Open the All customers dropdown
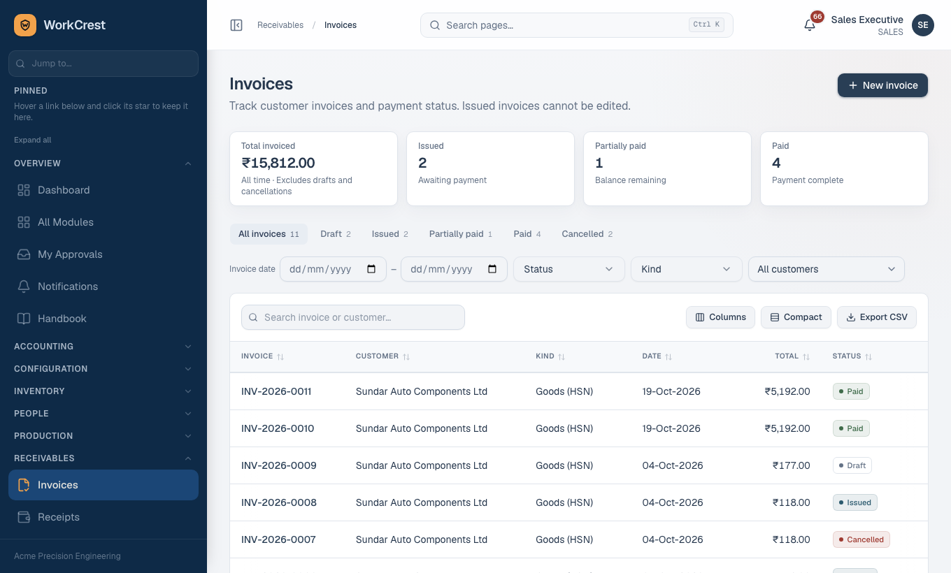 point(827,269)
